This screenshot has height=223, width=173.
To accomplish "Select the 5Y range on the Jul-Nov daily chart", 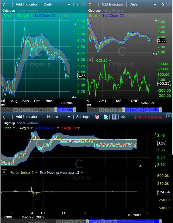I will pos(16,110).
